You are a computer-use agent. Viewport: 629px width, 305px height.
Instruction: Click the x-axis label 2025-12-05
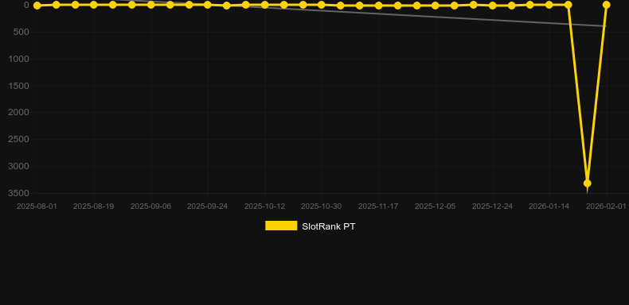coord(436,207)
